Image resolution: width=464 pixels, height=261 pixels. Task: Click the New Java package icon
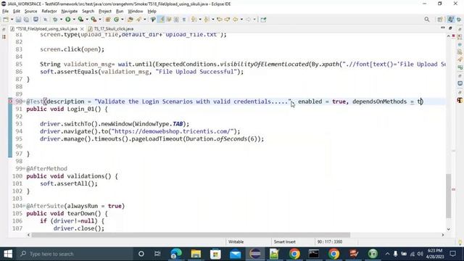point(108,20)
